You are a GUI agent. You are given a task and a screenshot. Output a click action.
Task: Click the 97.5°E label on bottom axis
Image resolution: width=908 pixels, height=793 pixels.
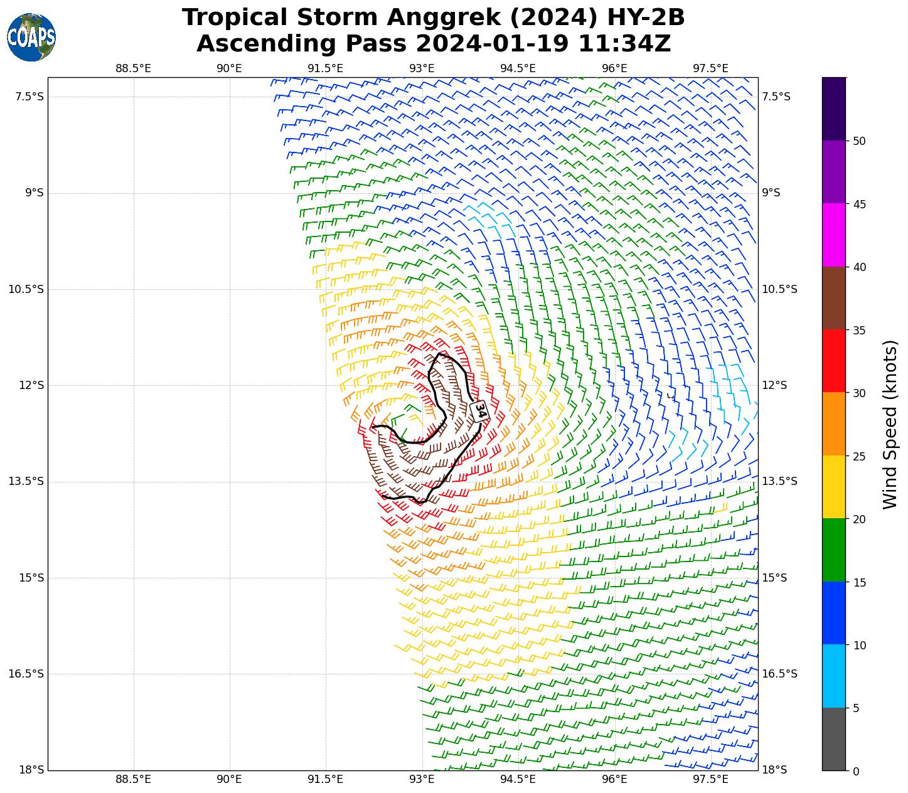[710, 780]
